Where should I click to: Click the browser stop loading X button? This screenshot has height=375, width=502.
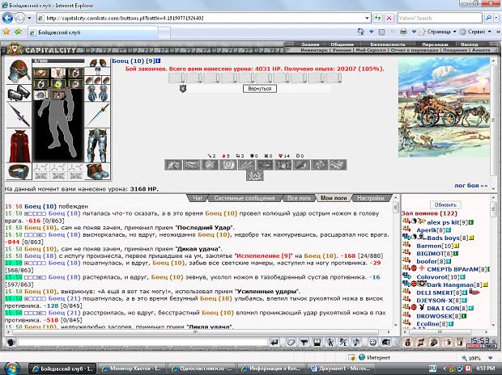[x=389, y=19]
